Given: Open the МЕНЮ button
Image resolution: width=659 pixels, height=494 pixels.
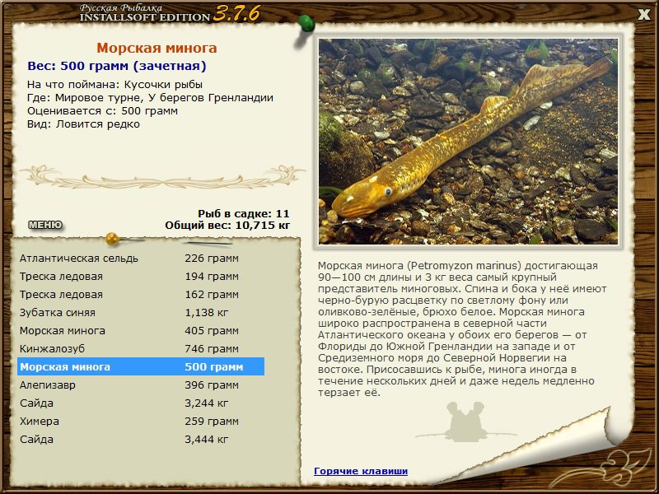Looking at the screenshot, I should pos(45,225).
